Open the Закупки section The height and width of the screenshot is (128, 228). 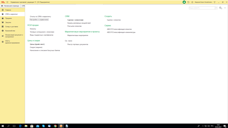12,23
